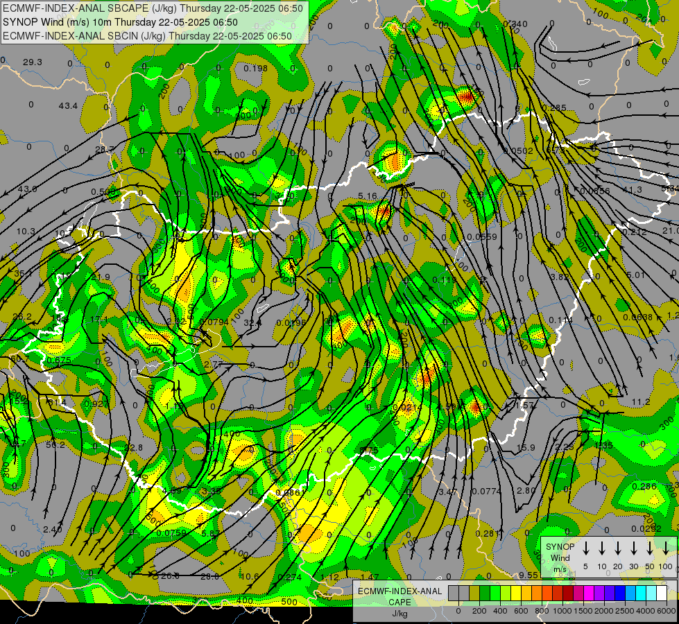Click the SYNOP Wind m/s legend label
This screenshot has width=679, height=624.
[x=560, y=557]
